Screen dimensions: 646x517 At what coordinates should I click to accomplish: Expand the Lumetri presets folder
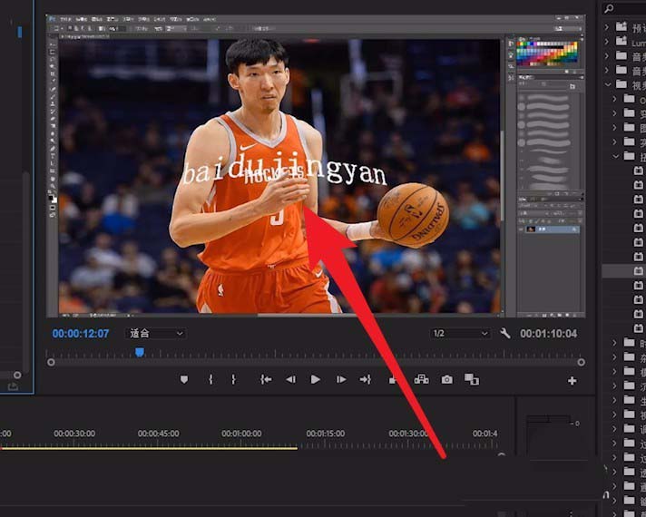pos(607,42)
